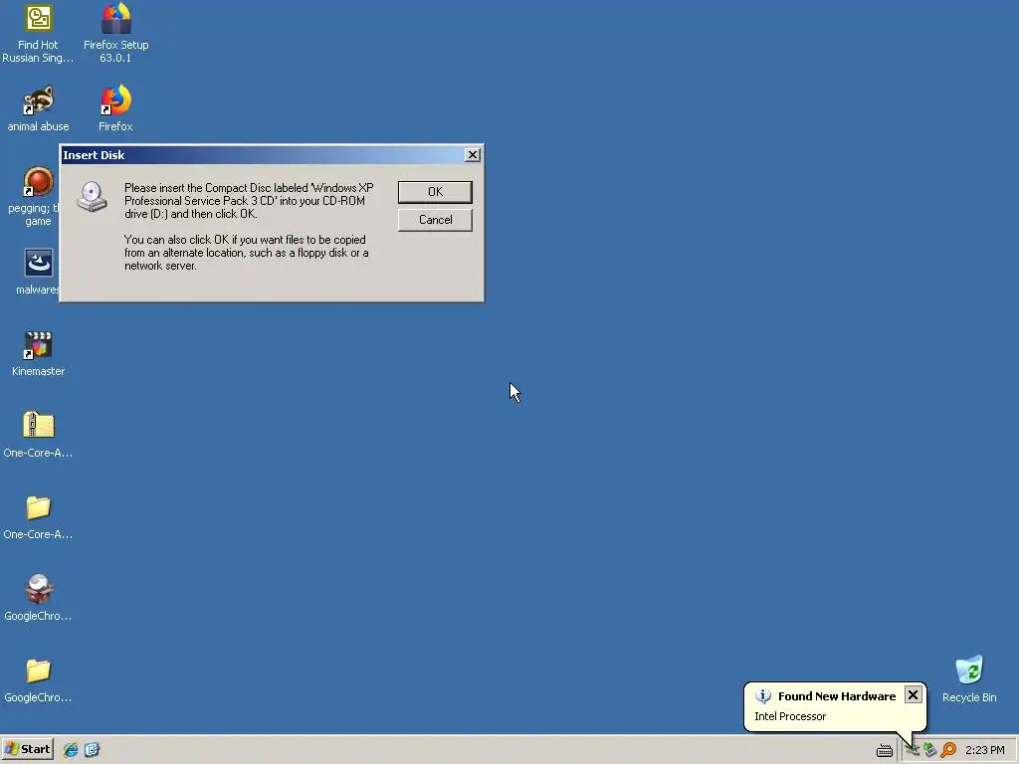Image resolution: width=1019 pixels, height=764 pixels.
Task: Select the pegging game red ball icon
Action: (39, 182)
